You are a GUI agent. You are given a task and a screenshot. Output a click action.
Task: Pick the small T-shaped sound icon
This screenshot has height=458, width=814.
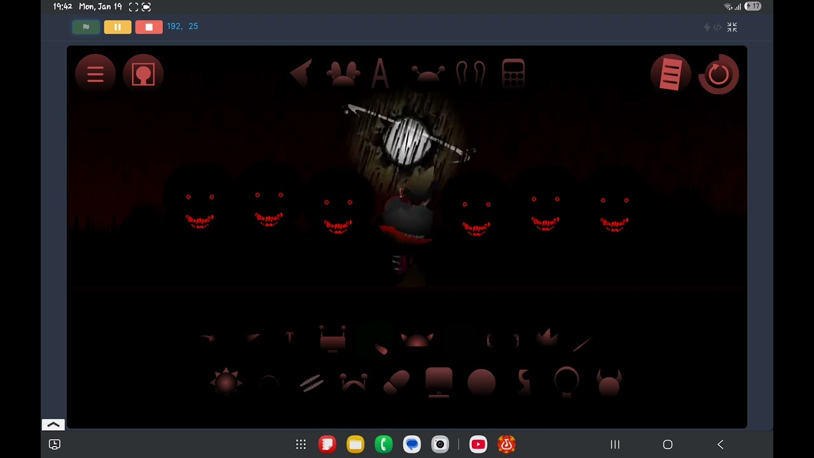pos(290,337)
